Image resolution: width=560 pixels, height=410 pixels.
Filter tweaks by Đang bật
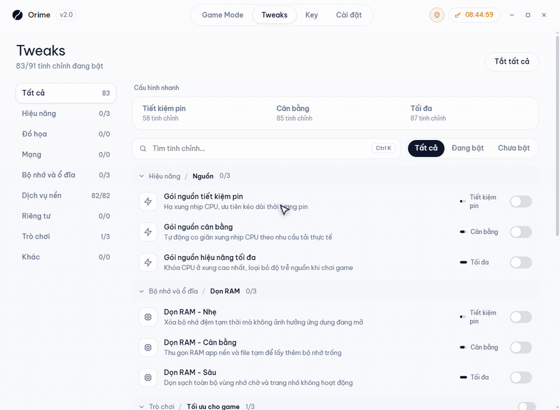(x=467, y=148)
